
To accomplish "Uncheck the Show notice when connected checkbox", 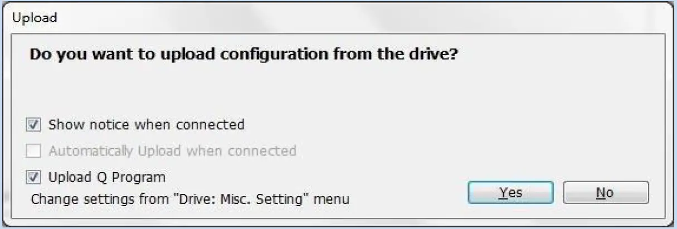I will pyautogui.click(x=35, y=125).
